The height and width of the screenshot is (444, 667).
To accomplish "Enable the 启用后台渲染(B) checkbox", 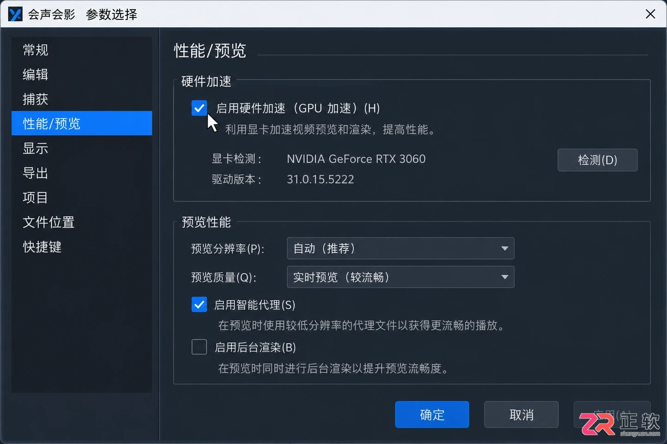I will [199, 347].
